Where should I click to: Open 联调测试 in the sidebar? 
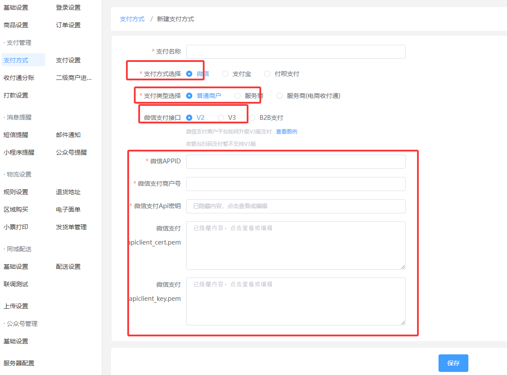16,284
